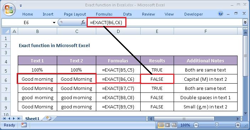Select cell =EXACT(B9,C9)
This screenshot has width=250, height=130.
coord(118,107)
